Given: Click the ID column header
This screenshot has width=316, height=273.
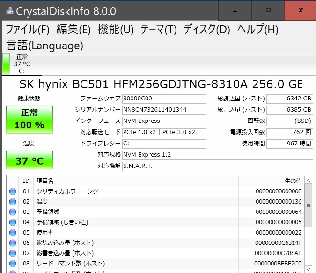Looking at the screenshot, I should [x=26, y=181].
